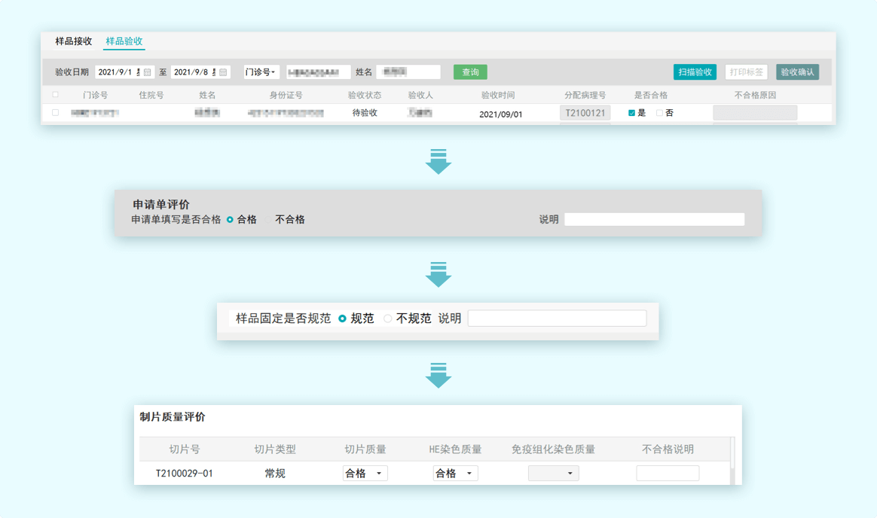Choose the 不规范 sample fixation radio
Image resolution: width=877 pixels, height=518 pixels.
coord(388,318)
